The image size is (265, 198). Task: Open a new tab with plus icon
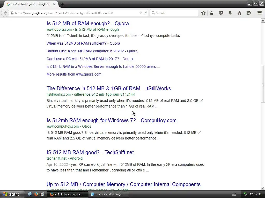(x=63, y=4)
